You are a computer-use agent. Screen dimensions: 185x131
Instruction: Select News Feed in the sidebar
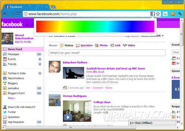[x=23, y=49]
